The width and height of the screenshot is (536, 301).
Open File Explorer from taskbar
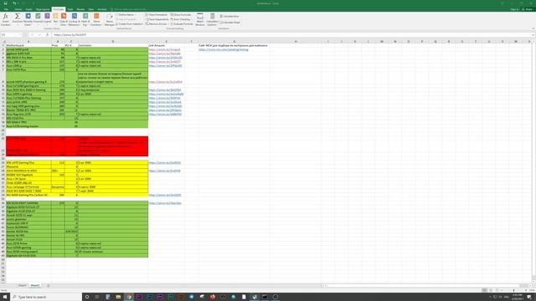pyautogui.click(x=118, y=297)
